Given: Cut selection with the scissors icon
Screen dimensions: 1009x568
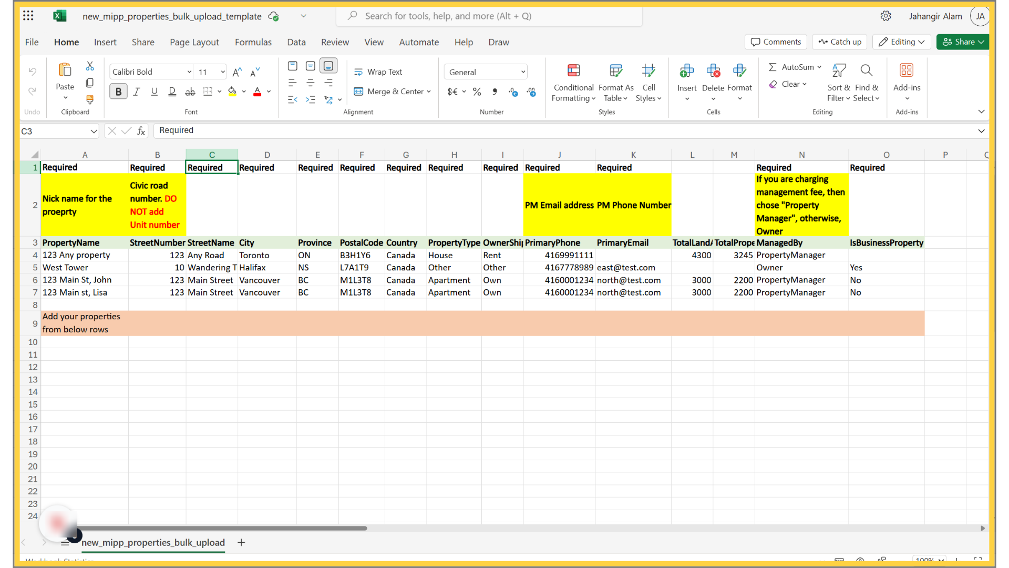Looking at the screenshot, I should 90,66.
